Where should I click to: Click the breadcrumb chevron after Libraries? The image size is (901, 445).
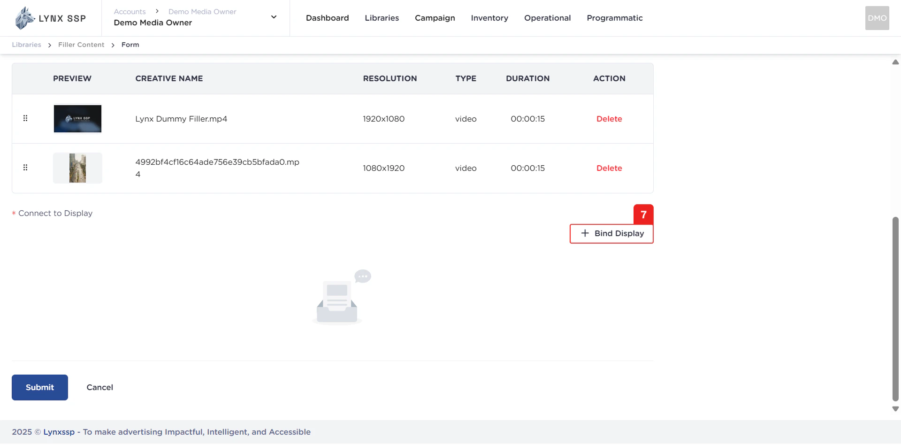[49, 45]
